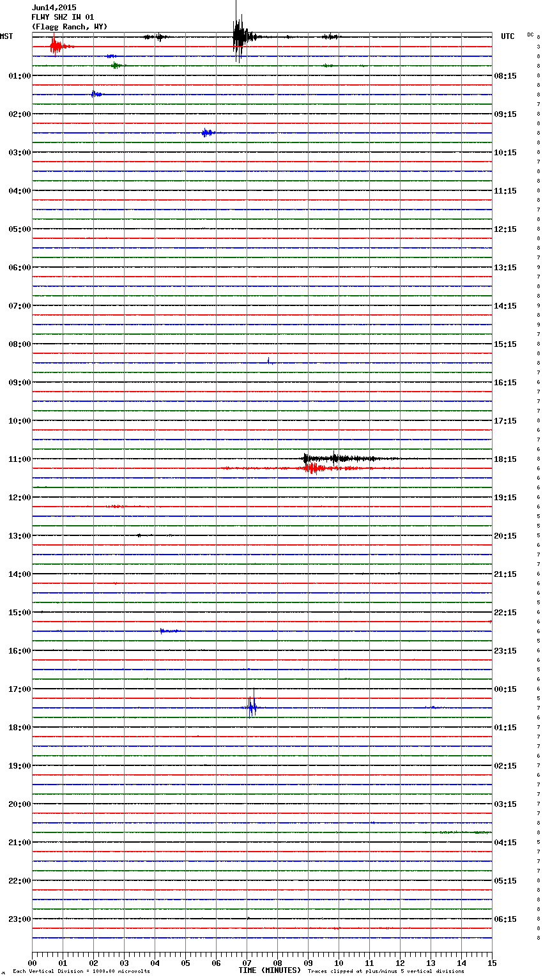Click the '23:00' MST hour label
Viewport: 543px width, 980px height.
tap(20, 919)
